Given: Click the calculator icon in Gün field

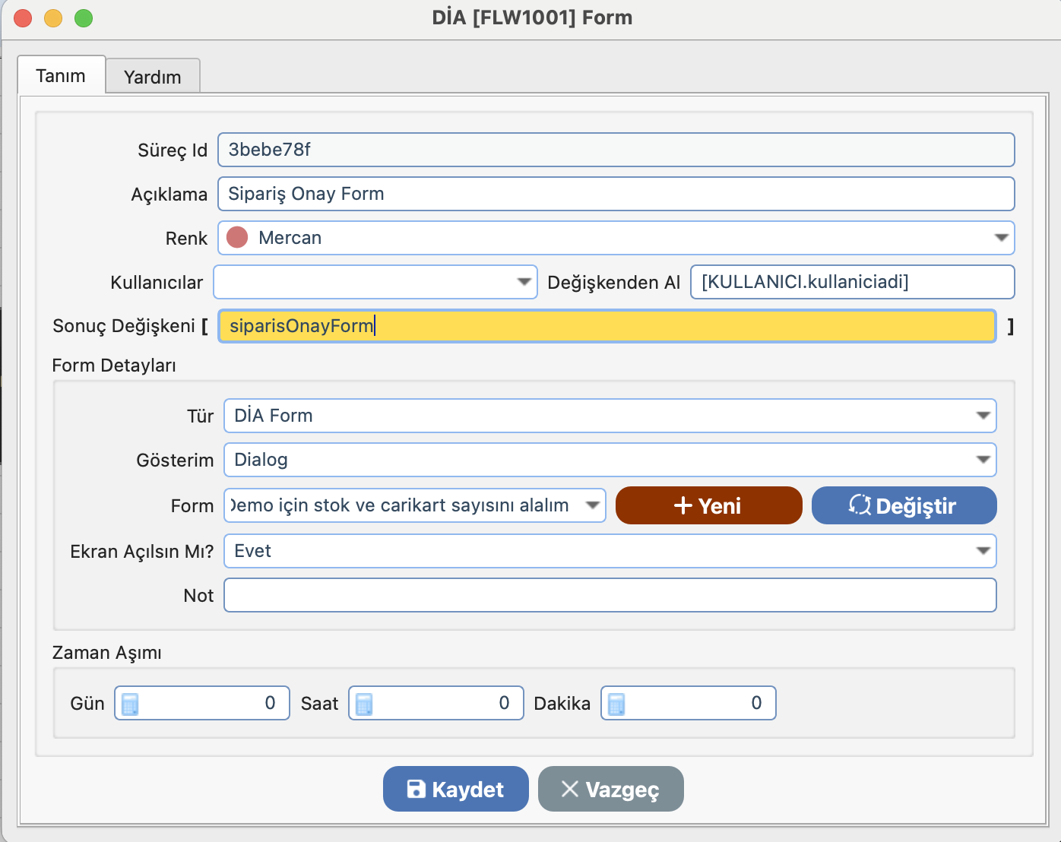Looking at the screenshot, I should pyautogui.click(x=130, y=704).
